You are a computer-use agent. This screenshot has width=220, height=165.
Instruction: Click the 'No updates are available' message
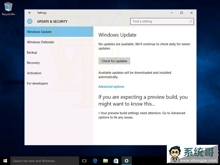(144, 46)
